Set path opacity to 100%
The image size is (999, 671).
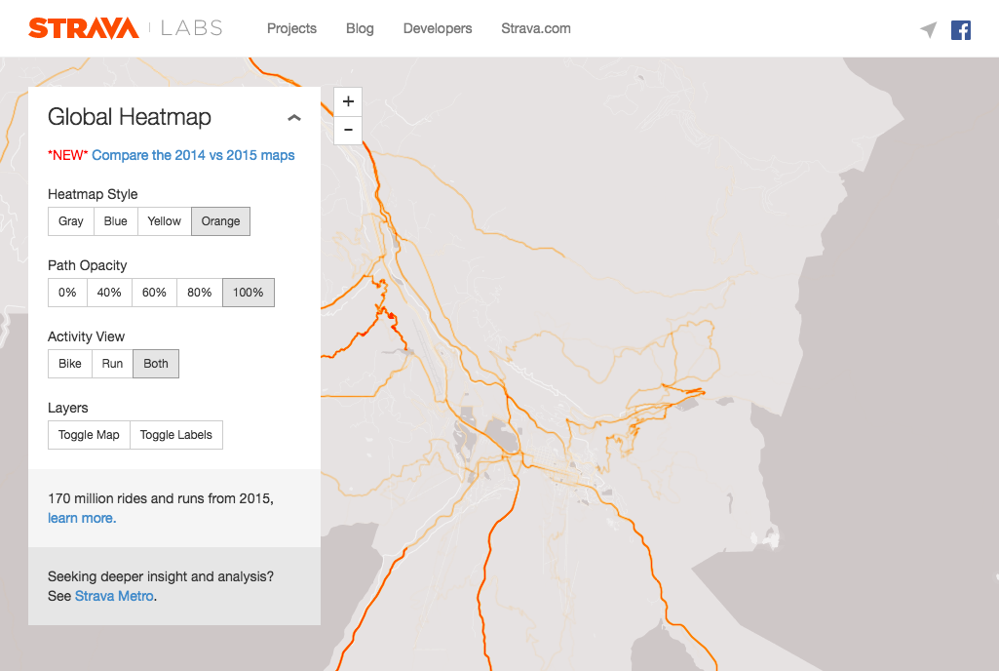pyautogui.click(x=248, y=293)
